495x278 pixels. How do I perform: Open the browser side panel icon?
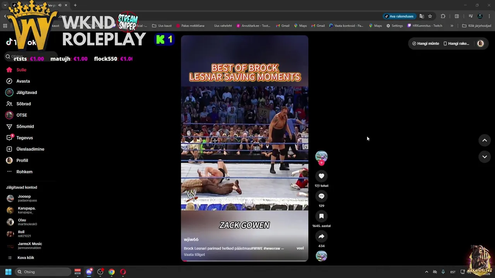(457, 16)
